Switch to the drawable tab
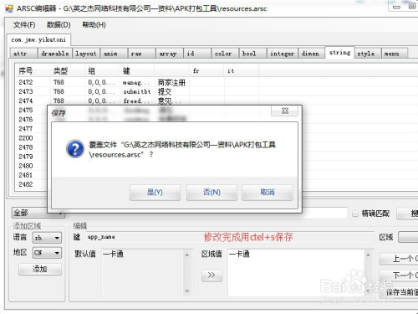Image resolution: width=418 pixels, height=314 pixels. [x=55, y=54]
